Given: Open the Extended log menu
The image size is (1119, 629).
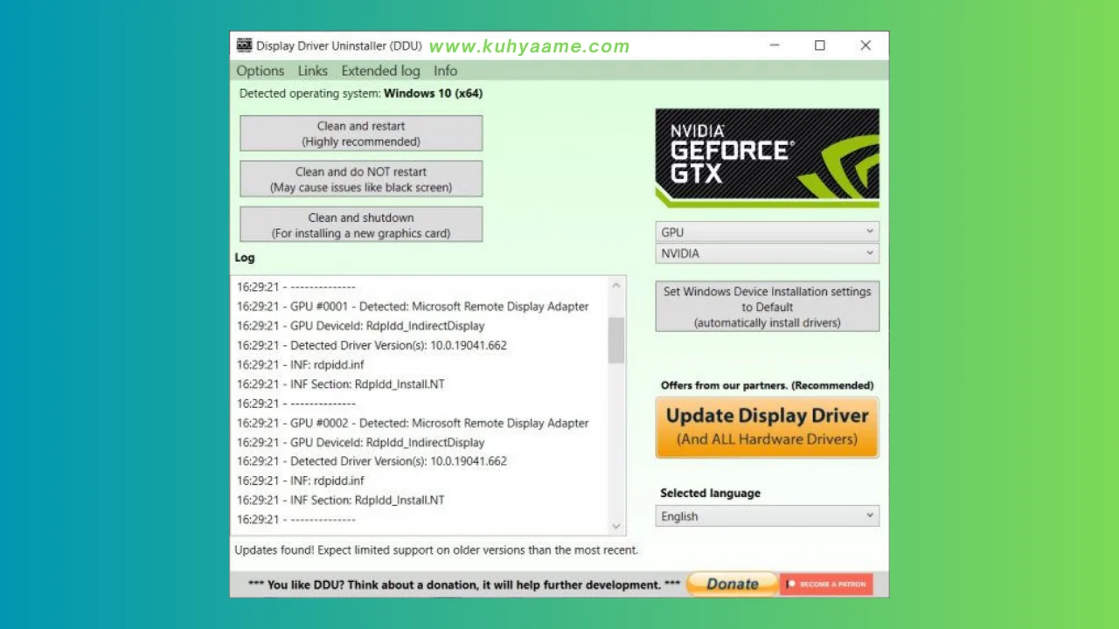Looking at the screenshot, I should 380,71.
